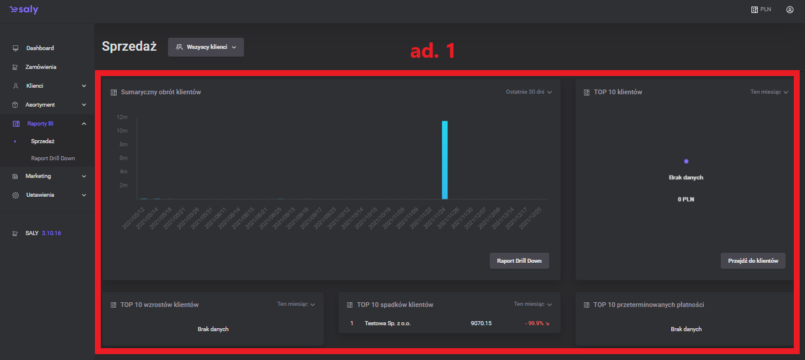The width and height of the screenshot is (805, 360).
Task: Open the Wszyscy klienci dropdown
Action: pyautogui.click(x=206, y=47)
